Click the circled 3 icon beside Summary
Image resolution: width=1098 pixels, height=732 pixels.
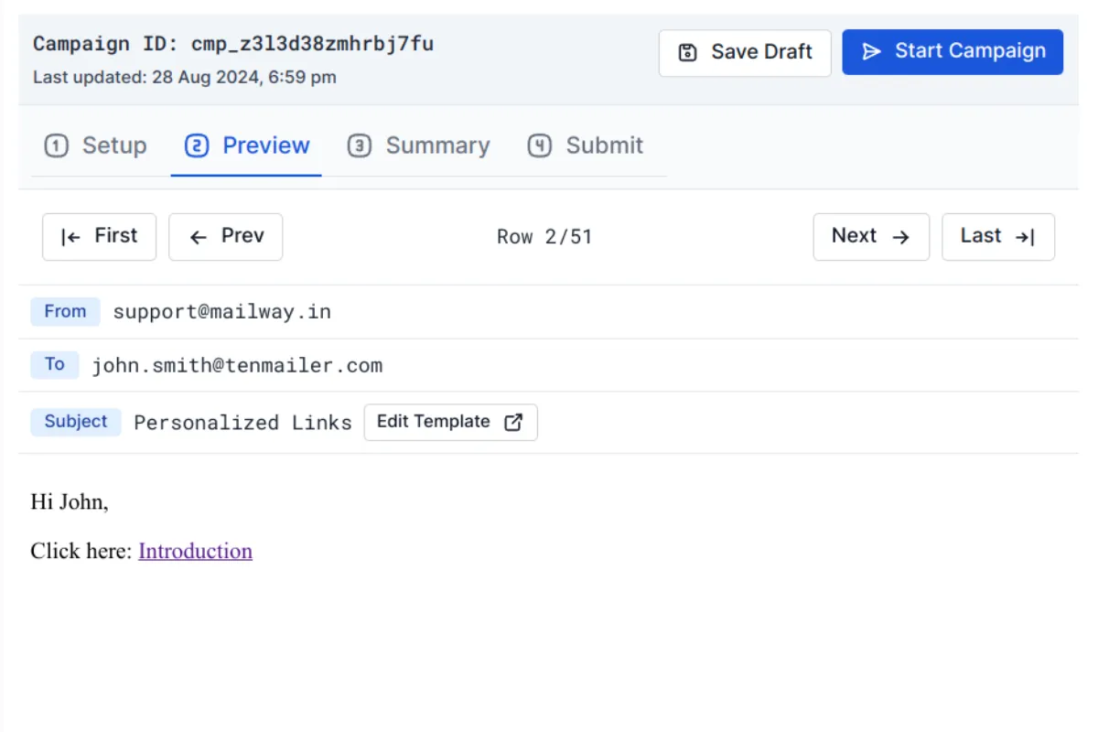(360, 145)
